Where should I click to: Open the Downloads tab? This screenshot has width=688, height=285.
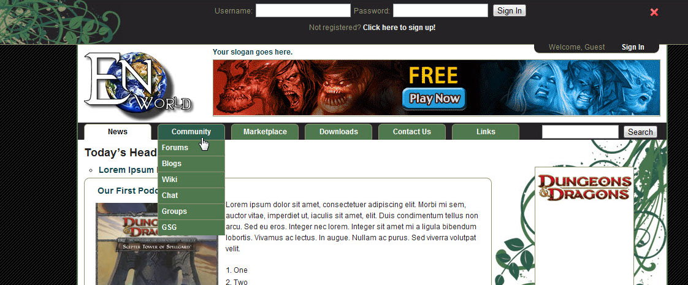coord(338,132)
